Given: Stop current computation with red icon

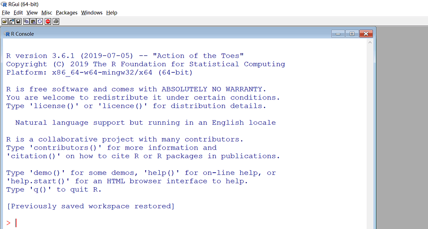Looking at the screenshot, I should click(x=48, y=21).
